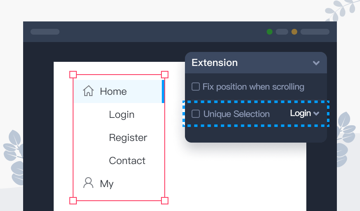
Task: Click the gray pill at top-left bar
Action: click(45, 32)
